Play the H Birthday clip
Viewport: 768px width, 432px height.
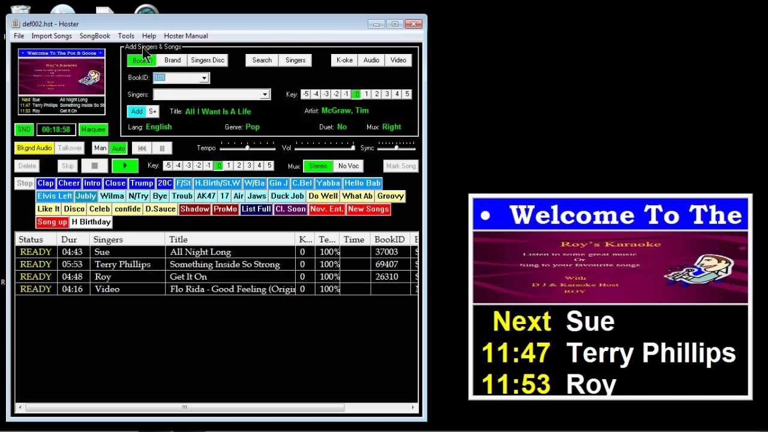(x=91, y=223)
